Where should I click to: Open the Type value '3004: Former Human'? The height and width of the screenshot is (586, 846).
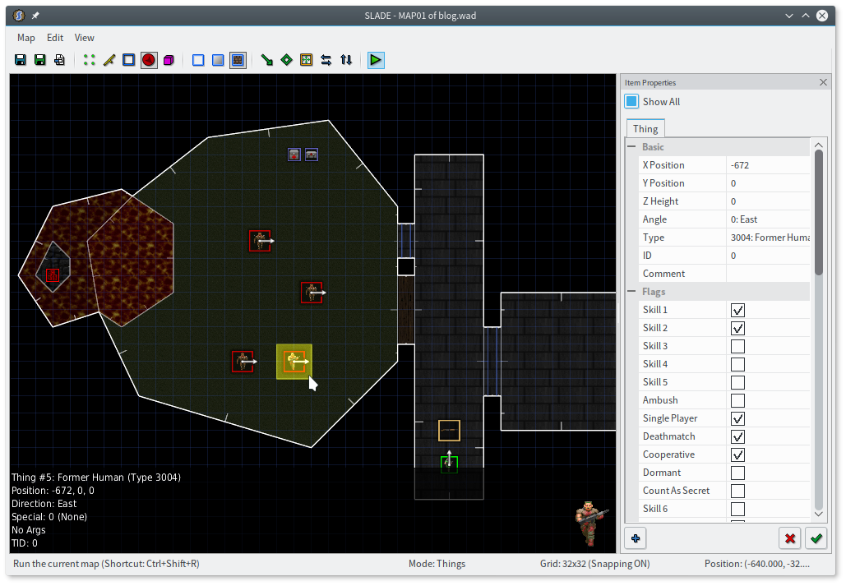(768, 238)
